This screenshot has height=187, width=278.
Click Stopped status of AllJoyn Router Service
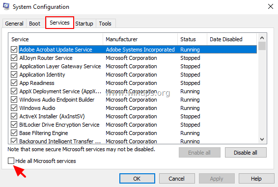[x=190, y=58]
